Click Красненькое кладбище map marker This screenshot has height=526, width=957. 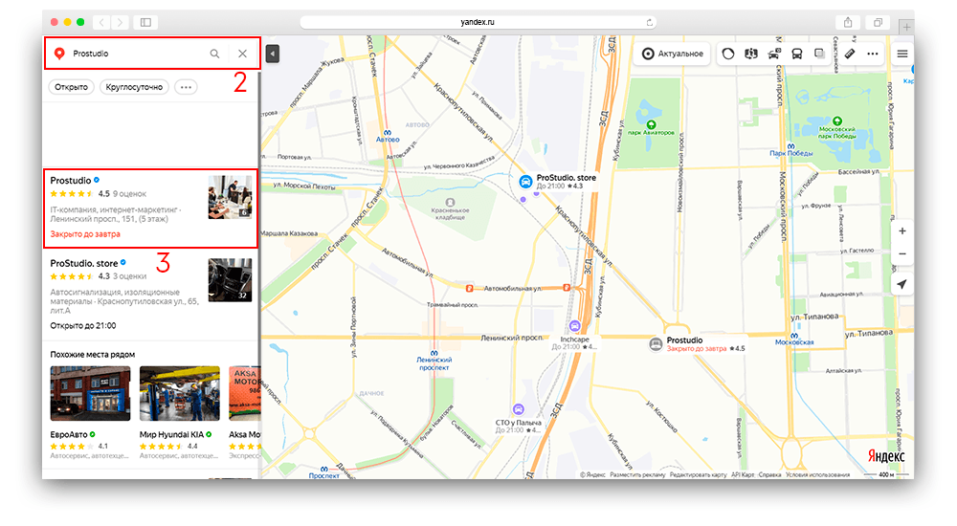(450, 203)
